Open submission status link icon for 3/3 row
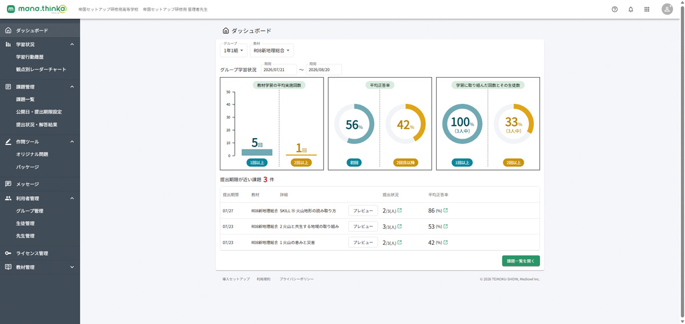Viewport: 685px width, 324px height. coord(400,226)
